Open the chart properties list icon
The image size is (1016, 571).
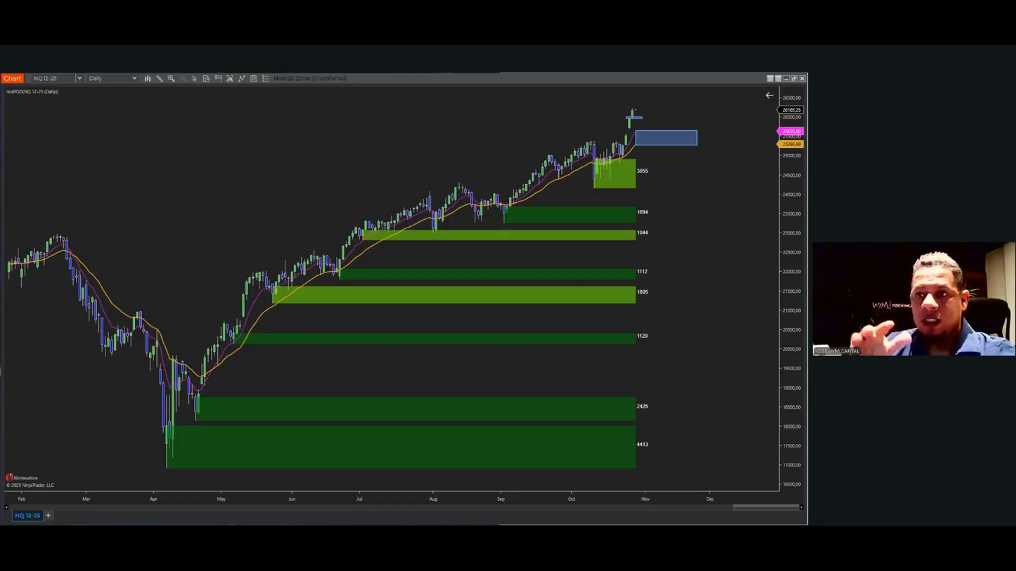[266, 79]
